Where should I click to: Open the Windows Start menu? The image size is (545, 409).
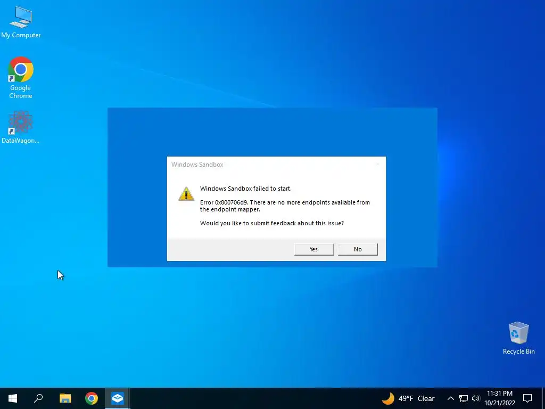(x=13, y=398)
